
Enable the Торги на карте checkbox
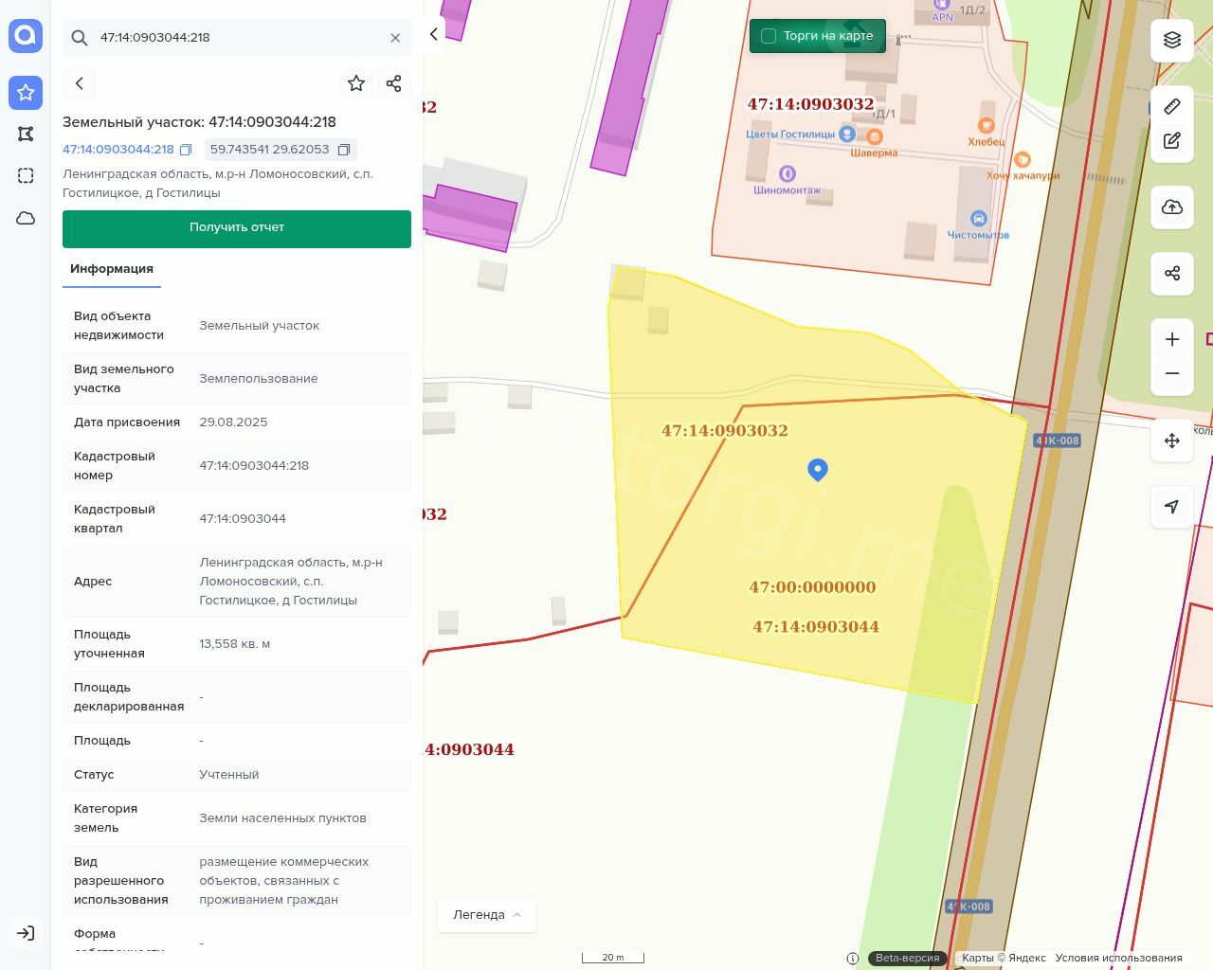tap(769, 36)
